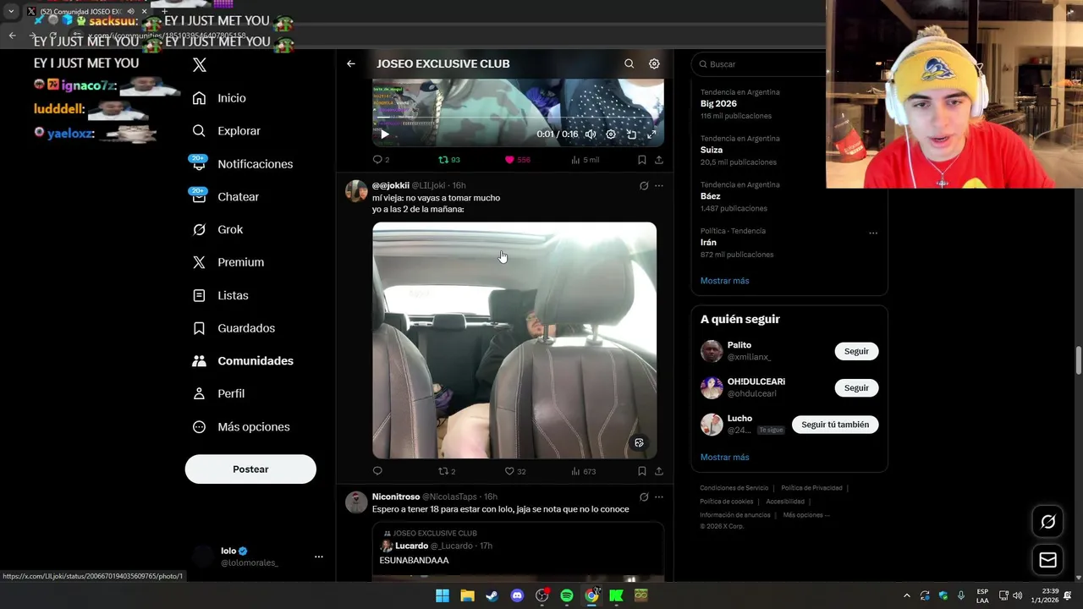Select Comunidades in sidebar

click(243, 360)
